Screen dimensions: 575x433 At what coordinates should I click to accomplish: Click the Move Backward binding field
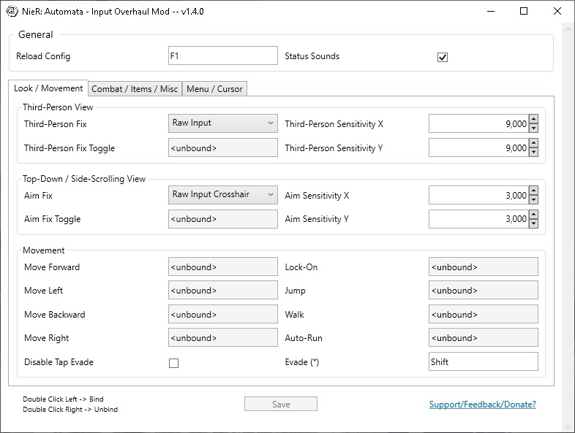pos(222,314)
